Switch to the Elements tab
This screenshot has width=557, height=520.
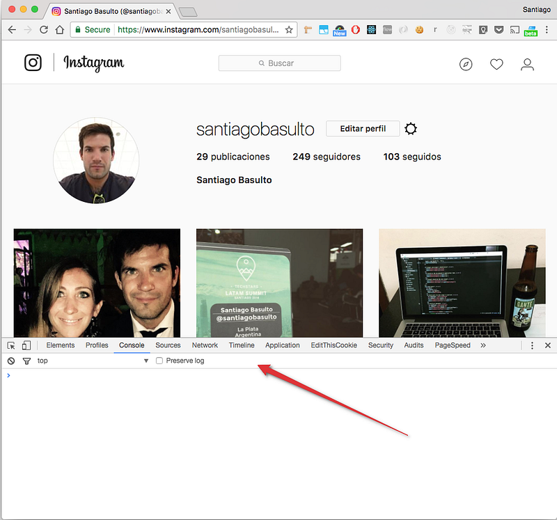(61, 345)
